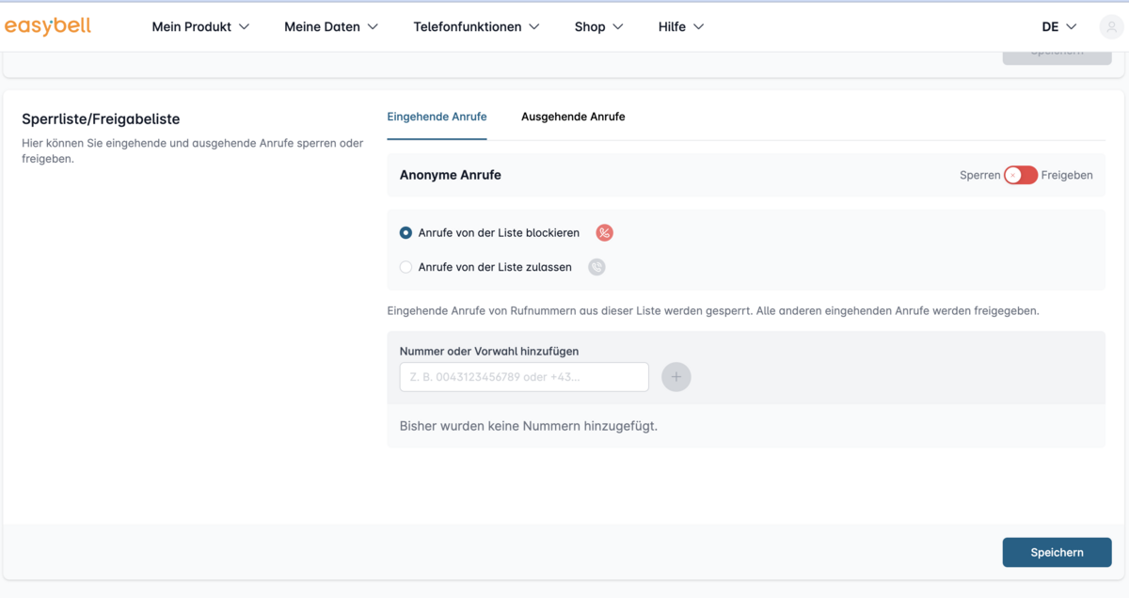Image resolution: width=1129 pixels, height=598 pixels.
Task: Open the Telefonfunktionen menu
Action: 476,27
